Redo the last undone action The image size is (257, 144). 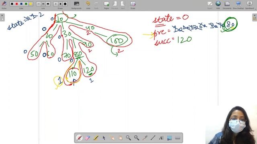[96, 5]
